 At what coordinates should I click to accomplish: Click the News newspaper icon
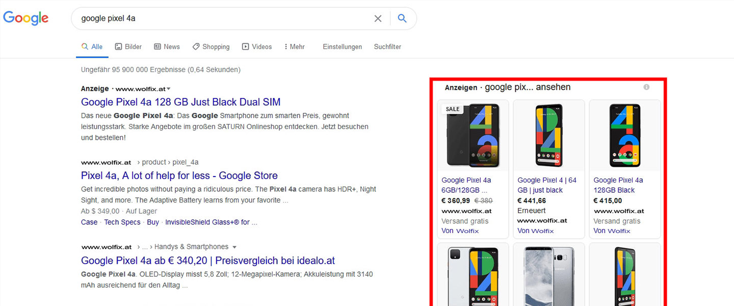(158, 46)
